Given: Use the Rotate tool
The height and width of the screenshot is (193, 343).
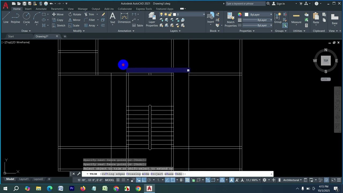Looking at the screenshot, I should pyautogui.click(x=75, y=14).
